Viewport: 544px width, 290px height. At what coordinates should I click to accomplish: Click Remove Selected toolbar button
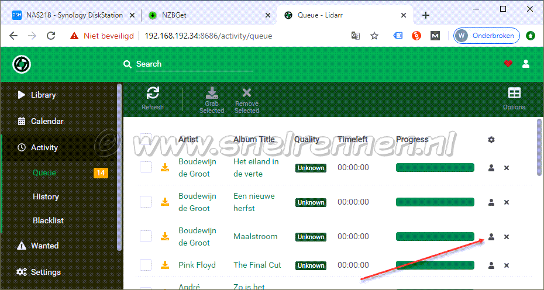point(247,100)
